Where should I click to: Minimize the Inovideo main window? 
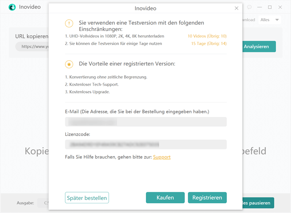click(260, 7)
